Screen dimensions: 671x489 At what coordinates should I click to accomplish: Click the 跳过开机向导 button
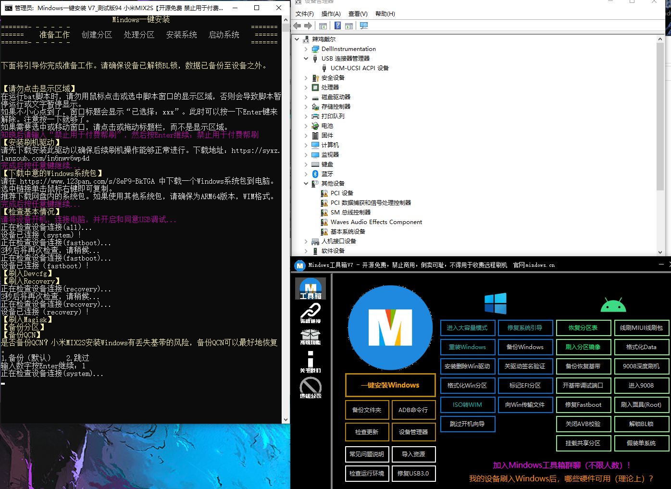click(467, 424)
